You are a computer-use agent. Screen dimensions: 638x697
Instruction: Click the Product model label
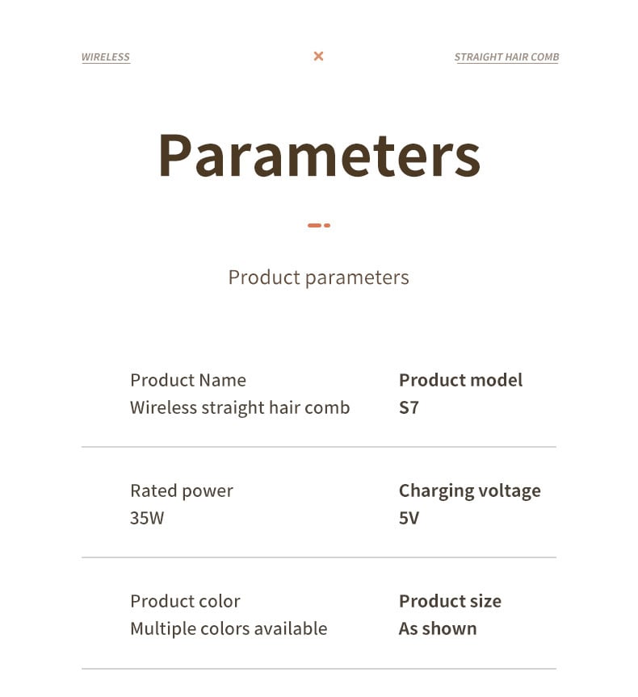coord(460,380)
